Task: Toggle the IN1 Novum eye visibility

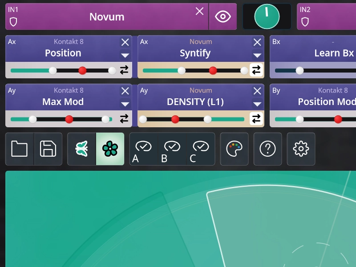Action: click(x=223, y=16)
